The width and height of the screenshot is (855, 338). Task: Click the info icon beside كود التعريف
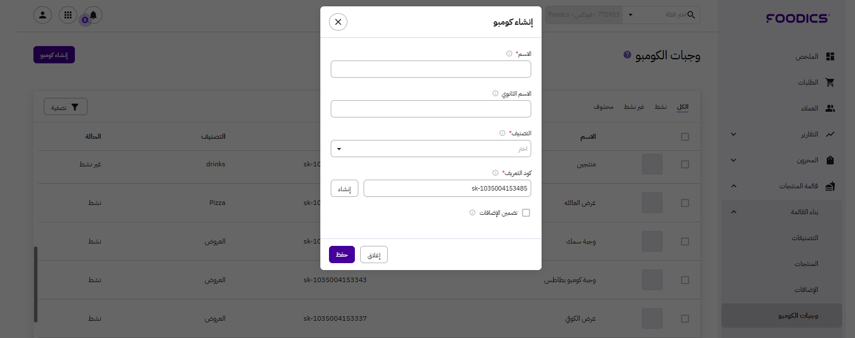click(495, 173)
